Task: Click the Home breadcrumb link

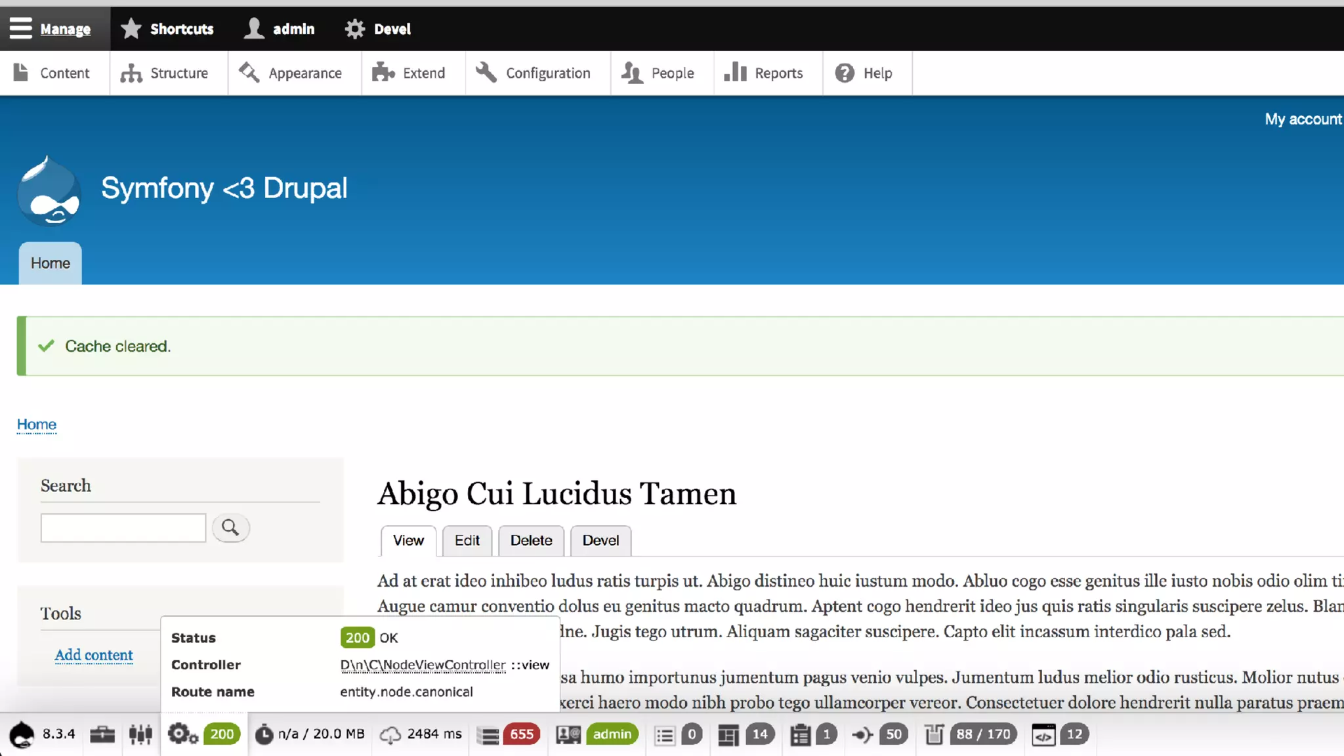Action: [x=37, y=425]
